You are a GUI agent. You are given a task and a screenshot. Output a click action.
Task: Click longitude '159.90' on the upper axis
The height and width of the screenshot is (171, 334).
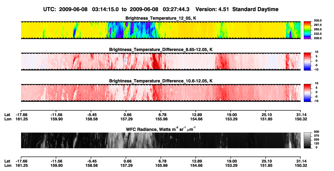click(x=57, y=119)
